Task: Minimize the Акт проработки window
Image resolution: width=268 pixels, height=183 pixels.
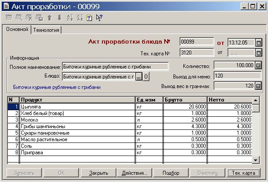Action: pyautogui.click(x=244, y=7)
